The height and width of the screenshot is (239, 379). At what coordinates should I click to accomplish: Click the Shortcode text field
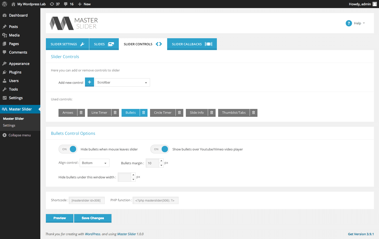pos(87,201)
